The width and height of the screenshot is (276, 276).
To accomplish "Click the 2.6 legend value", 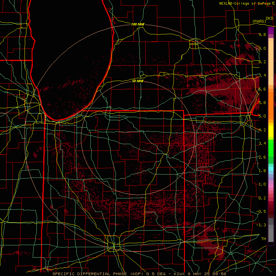I will point(262,157).
